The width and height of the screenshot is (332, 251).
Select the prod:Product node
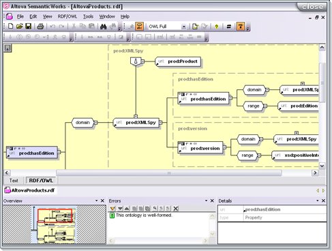click(178, 61)
